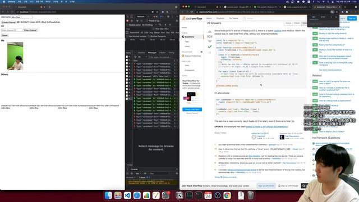The height and width of the screenshot is (202, 359).
Task: Click the DevTools record network log button
Action: pos(127,21)
